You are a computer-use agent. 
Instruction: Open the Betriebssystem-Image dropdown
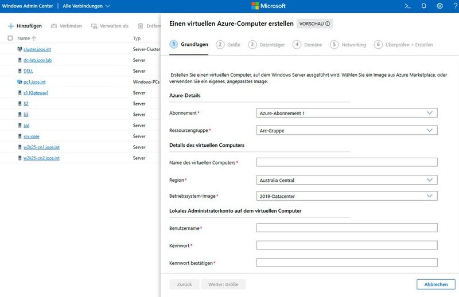point(347,196)
